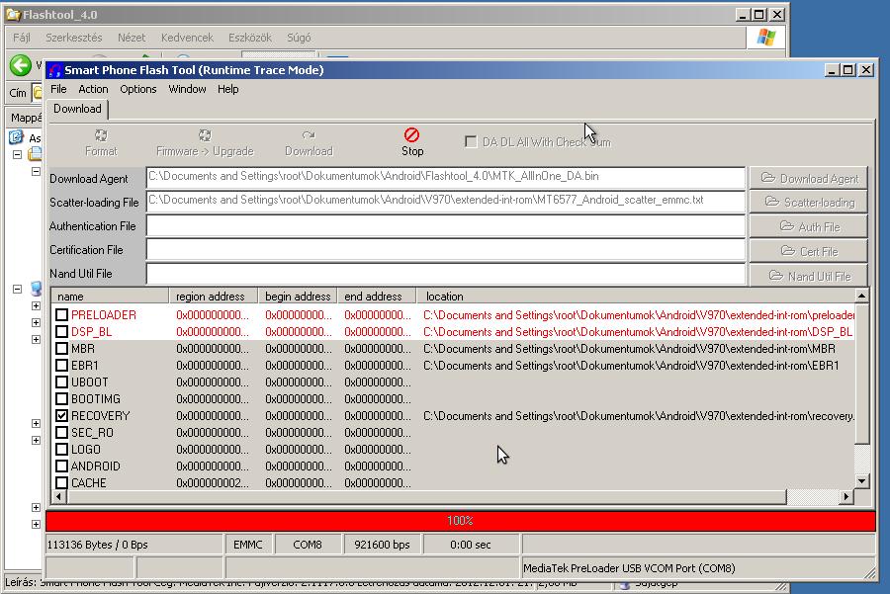Check the MBR partition checkbox
890x594 pixels.
(x=62, y=348)
